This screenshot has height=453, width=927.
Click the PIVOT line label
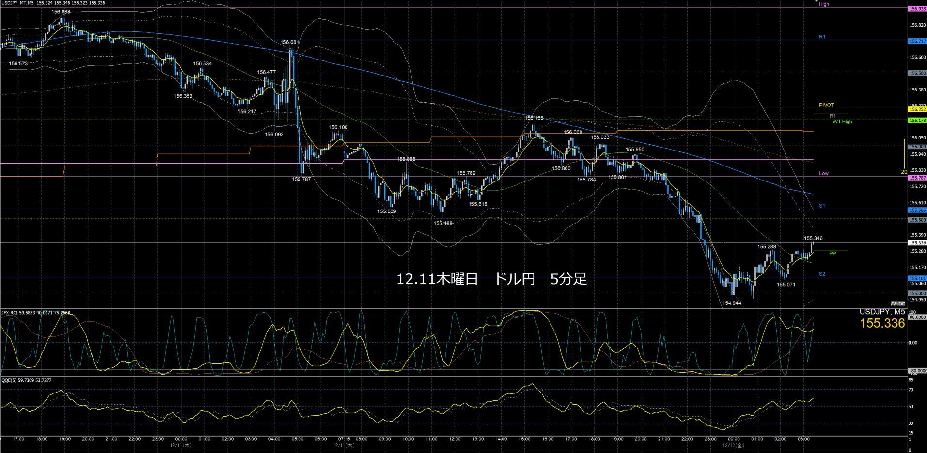coord(826,105)
